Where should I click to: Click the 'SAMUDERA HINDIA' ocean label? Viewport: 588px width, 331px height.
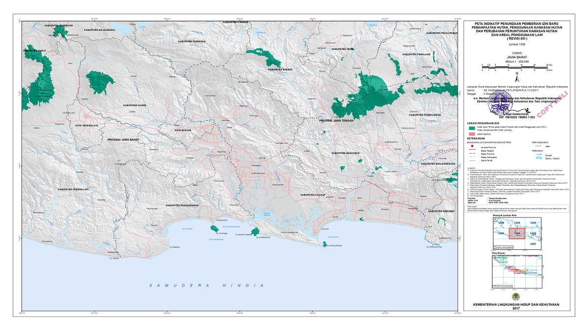[206, 286]
